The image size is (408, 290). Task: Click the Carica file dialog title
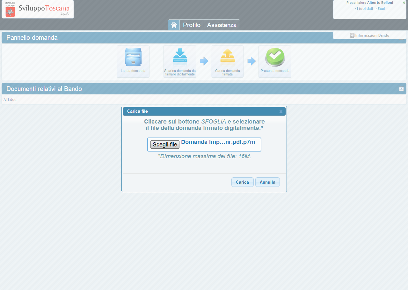(x=137, y=111)
